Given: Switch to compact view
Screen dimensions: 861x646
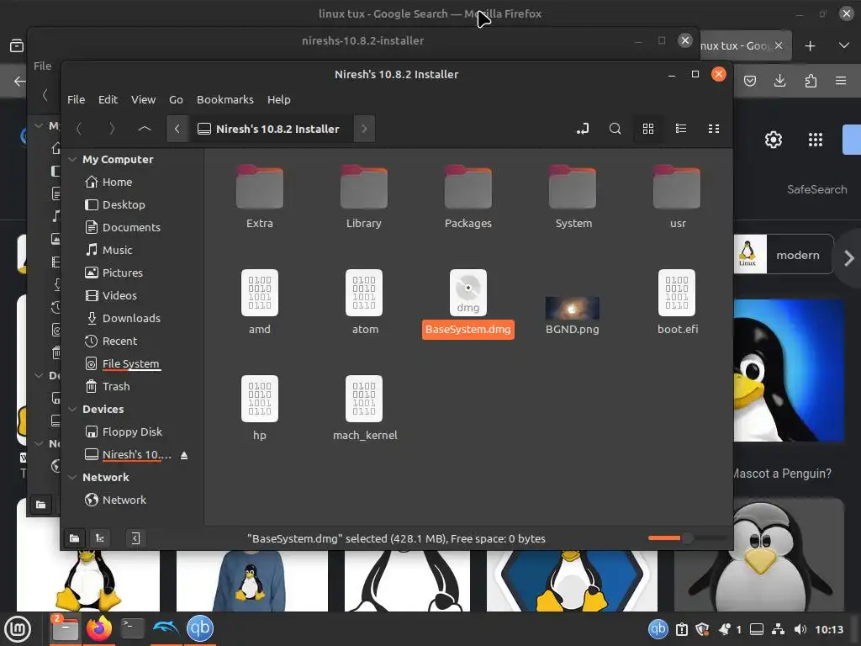Looking at the screenshot, I should 714,129.
